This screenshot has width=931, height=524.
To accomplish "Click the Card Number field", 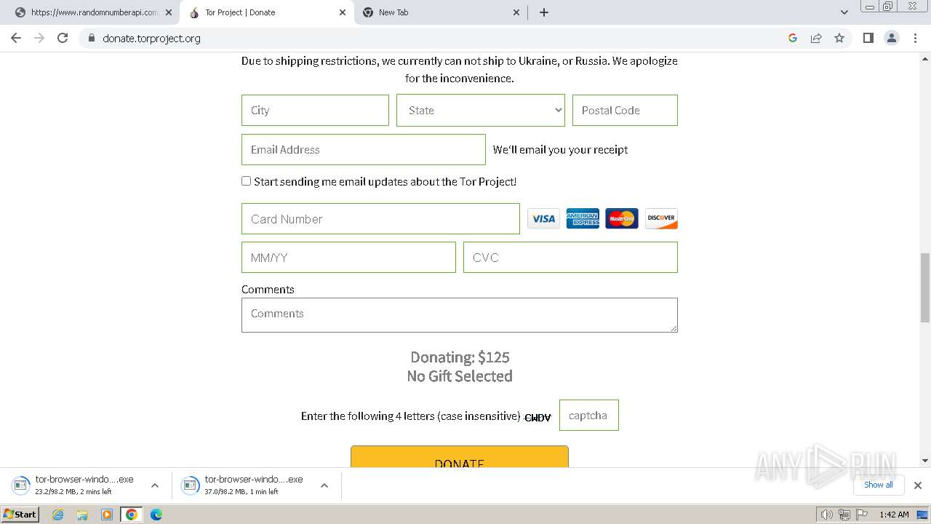I will 380,218.
